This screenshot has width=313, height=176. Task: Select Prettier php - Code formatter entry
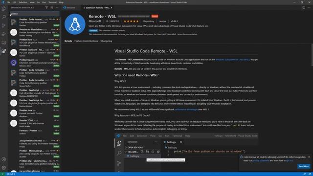[x=34, y=164]
